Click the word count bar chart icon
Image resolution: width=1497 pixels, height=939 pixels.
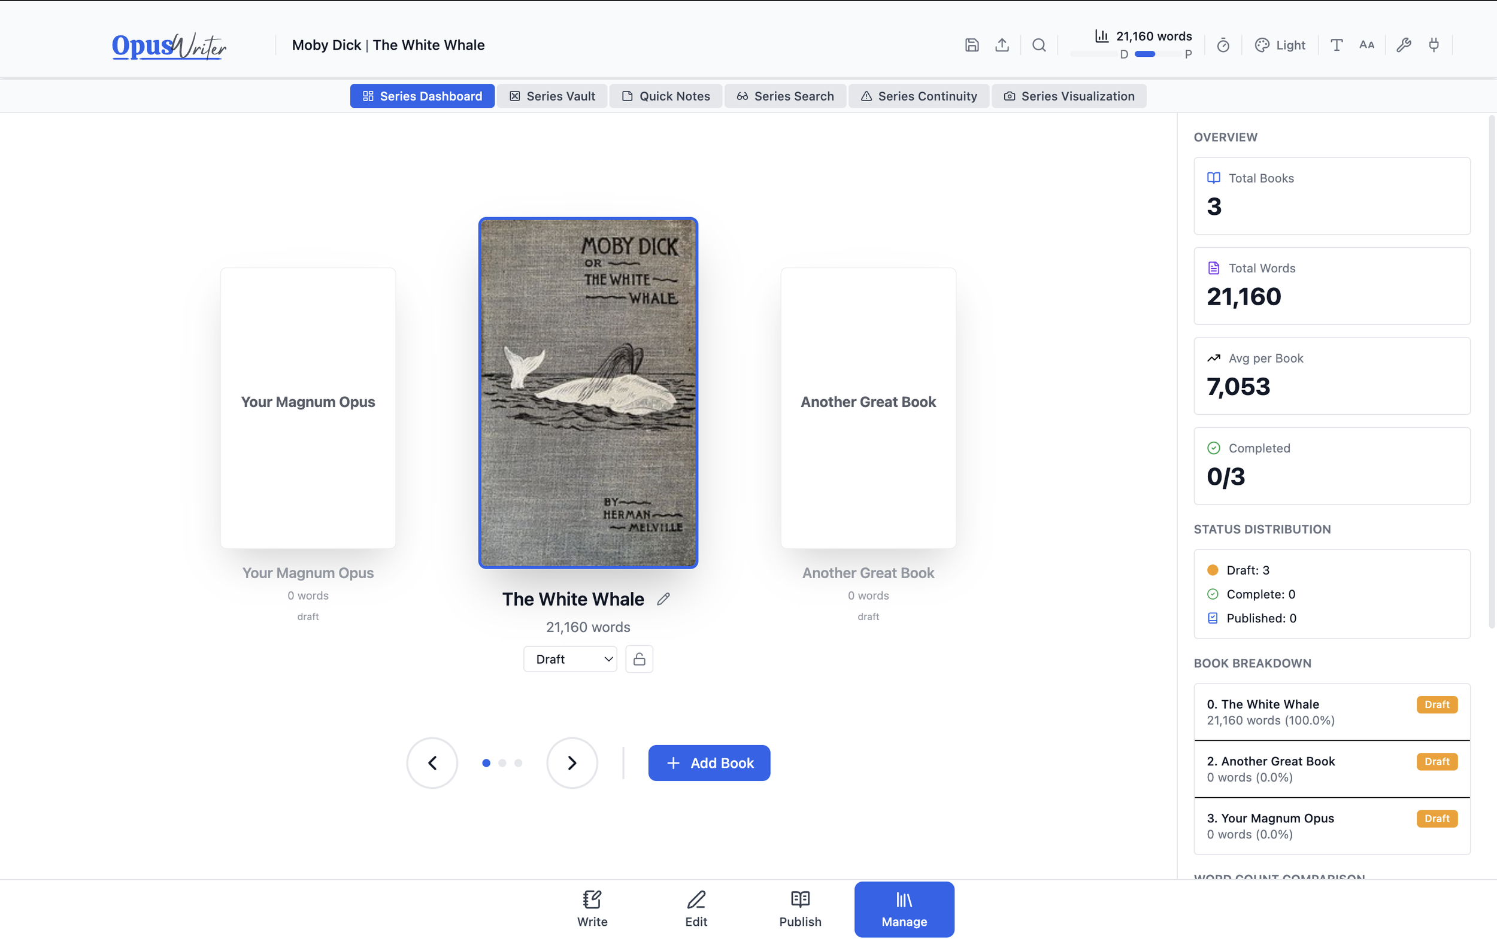1101,36
